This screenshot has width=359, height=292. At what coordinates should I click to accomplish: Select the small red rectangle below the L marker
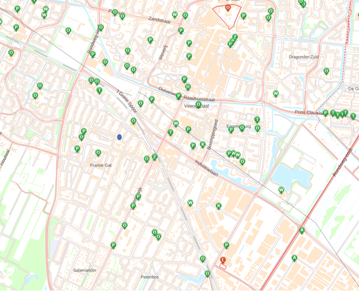[x=223, y=267]
